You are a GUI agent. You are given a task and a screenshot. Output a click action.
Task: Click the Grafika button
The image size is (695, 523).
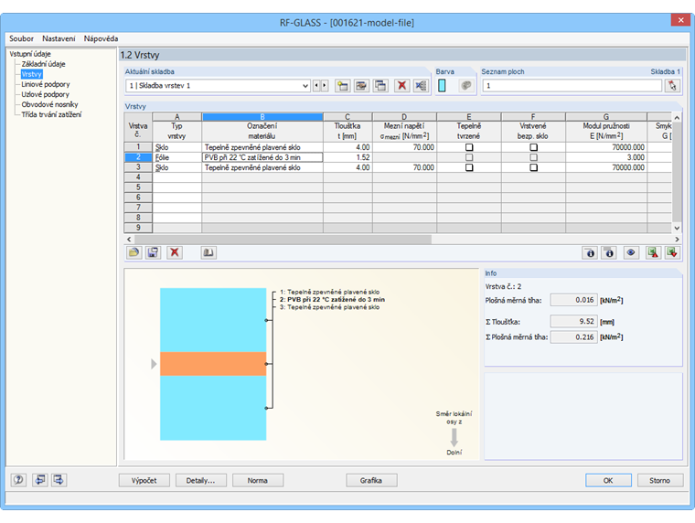(x=371, y=480)
